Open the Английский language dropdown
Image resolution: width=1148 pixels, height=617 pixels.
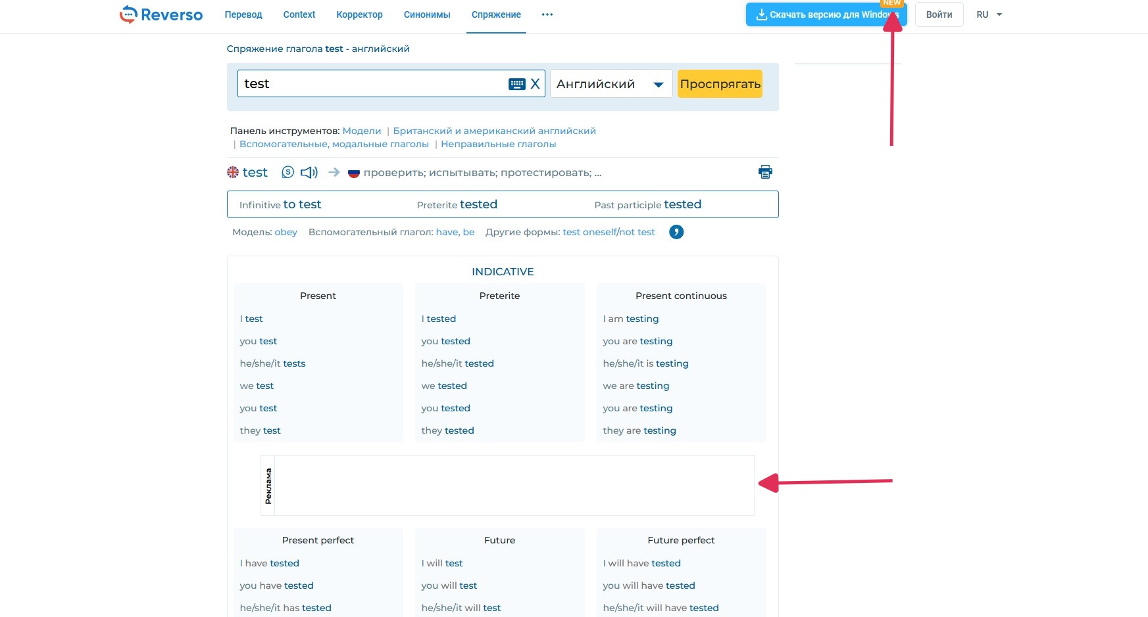(x=611, y=84)
